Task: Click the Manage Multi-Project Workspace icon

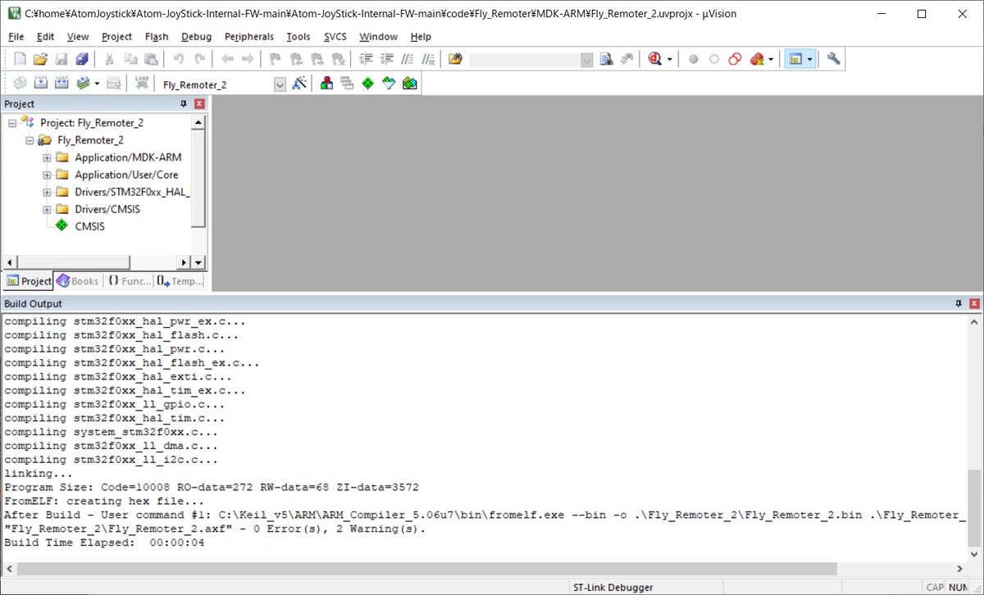Action: [347, 84]
